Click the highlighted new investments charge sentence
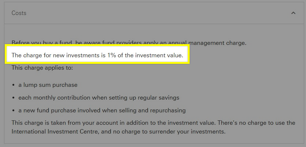This screenshot has height=147, width=306. click(x=97, y=55)
